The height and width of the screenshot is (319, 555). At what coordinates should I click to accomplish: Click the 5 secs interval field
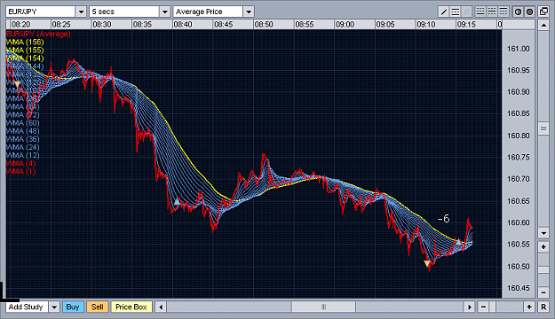coord(124,12)
